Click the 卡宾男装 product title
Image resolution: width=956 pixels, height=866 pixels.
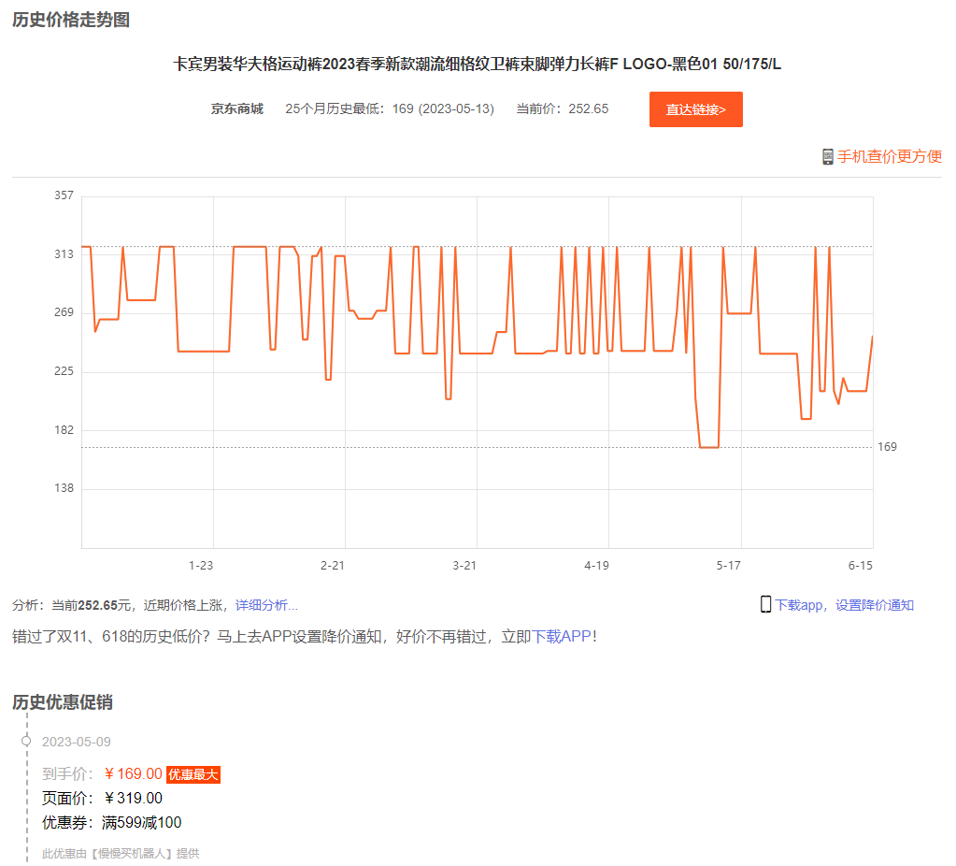pyautogui.click(x=477, y=64)
